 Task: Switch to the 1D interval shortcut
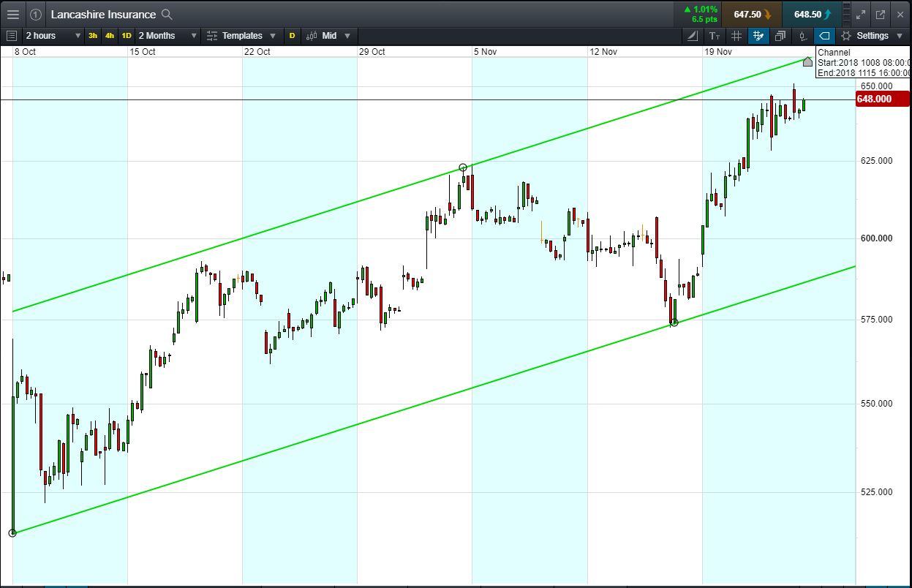[127, 35]
